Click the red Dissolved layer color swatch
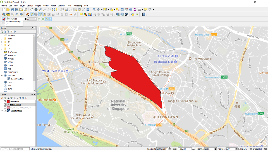The height and width of the screenshot is (151, 268). (9, 102)
